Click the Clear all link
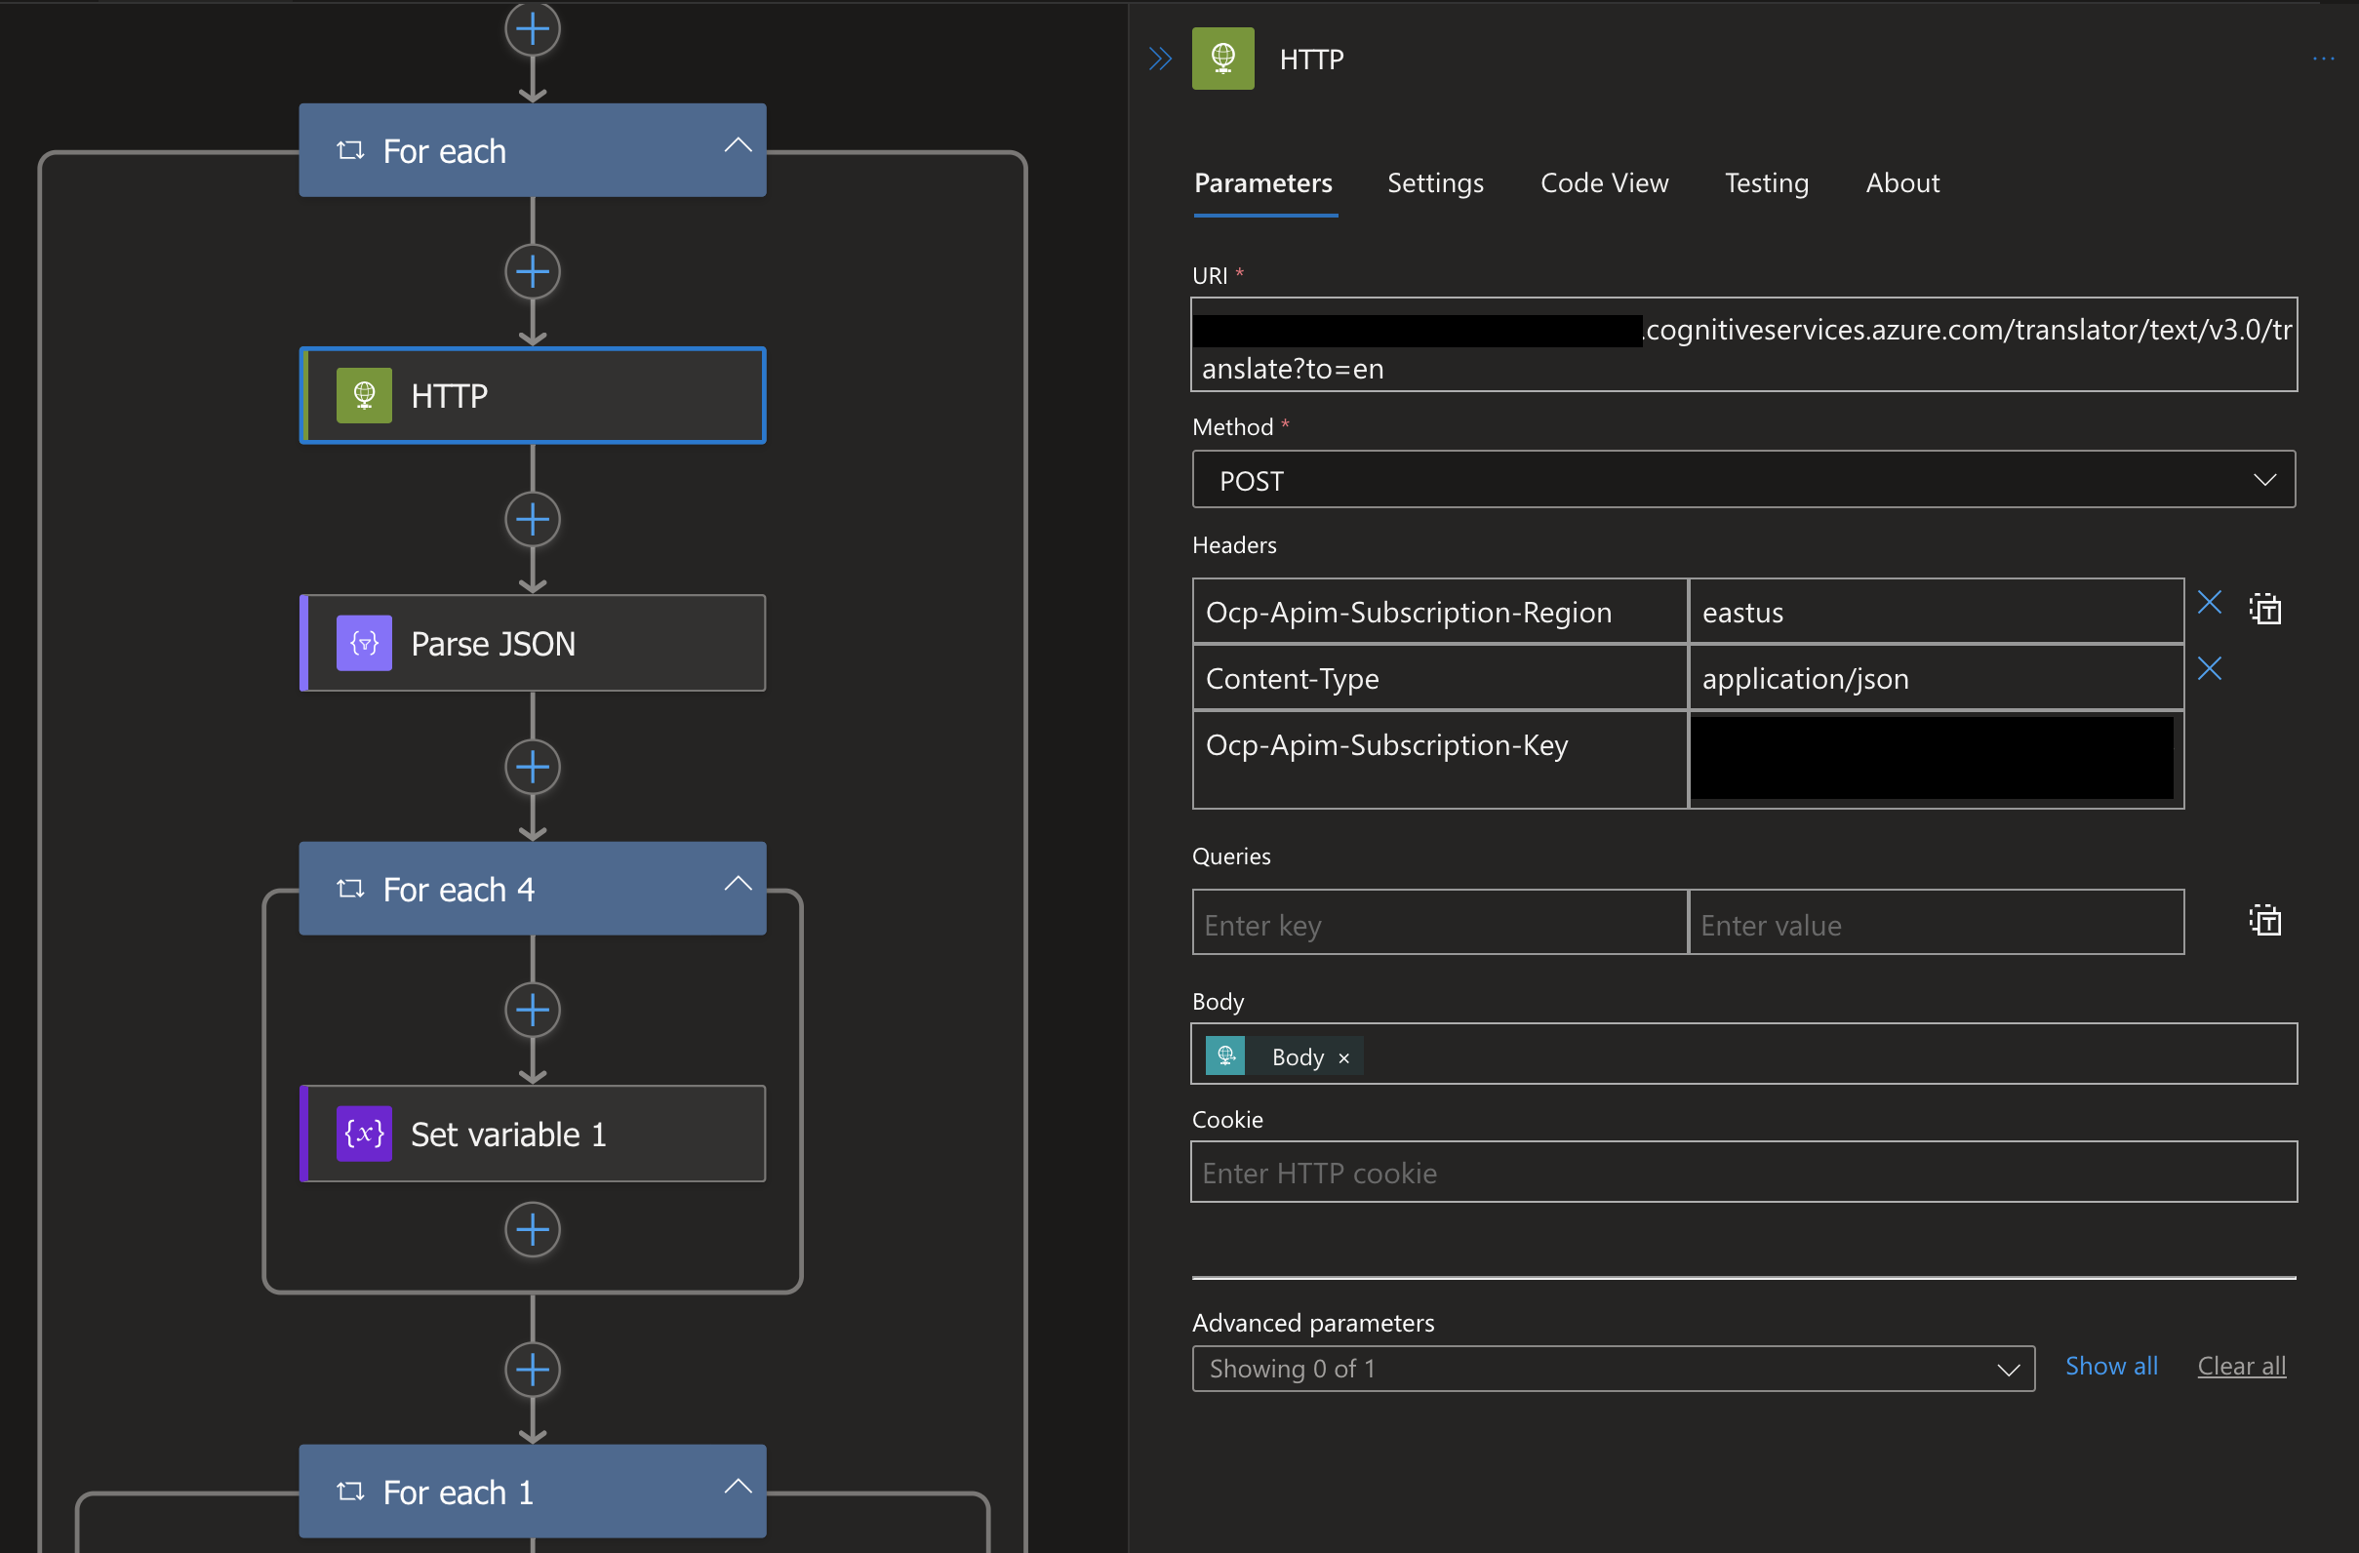The image size is (2359, 1553). 2241,1366
